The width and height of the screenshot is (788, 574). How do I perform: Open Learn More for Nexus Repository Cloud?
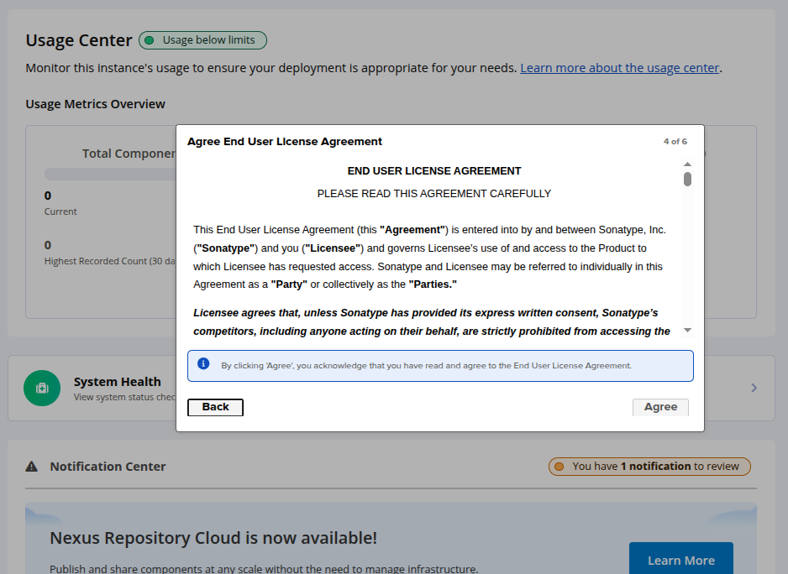[x=680, y=560]
